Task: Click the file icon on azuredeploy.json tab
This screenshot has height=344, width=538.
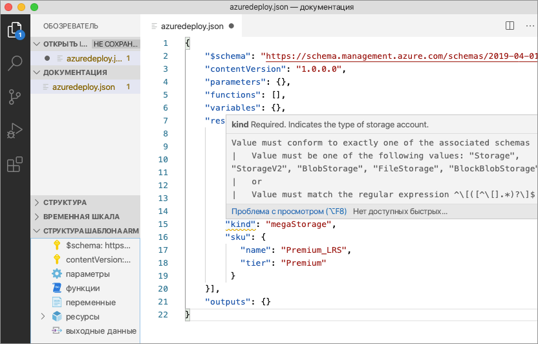Action: pos(155,26)
